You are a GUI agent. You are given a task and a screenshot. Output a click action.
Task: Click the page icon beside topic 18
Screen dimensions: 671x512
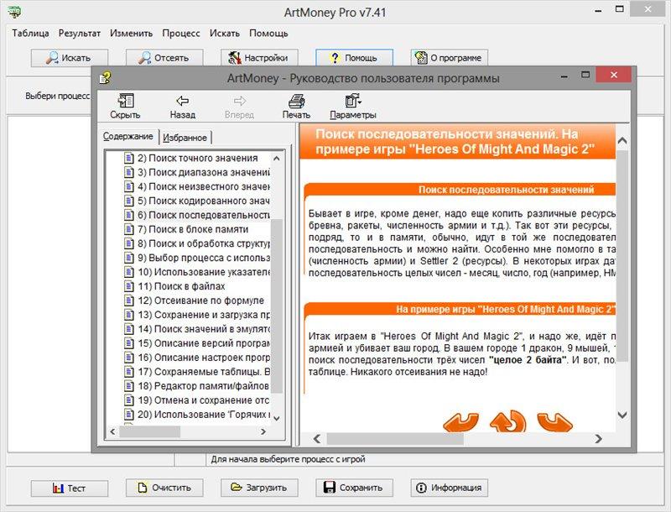click(x=129, y=386)
